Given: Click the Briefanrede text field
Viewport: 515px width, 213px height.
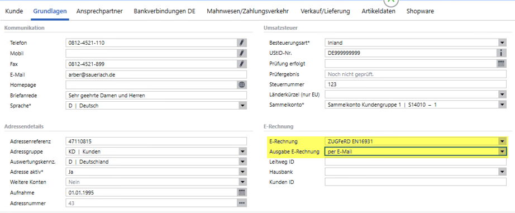Looking at the screenshot, I should pos(156,96).
